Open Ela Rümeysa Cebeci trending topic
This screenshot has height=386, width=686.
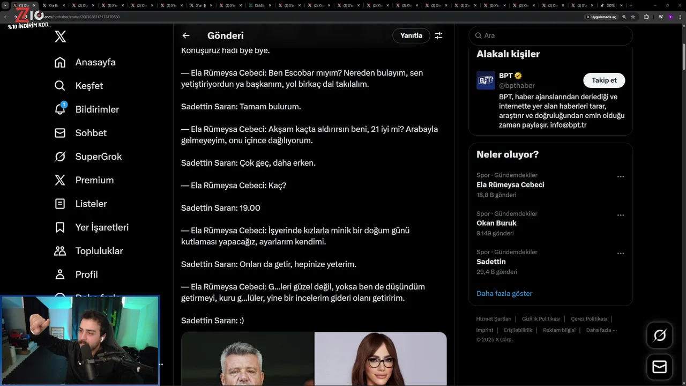pyautogui.click(x=510, y=184)
